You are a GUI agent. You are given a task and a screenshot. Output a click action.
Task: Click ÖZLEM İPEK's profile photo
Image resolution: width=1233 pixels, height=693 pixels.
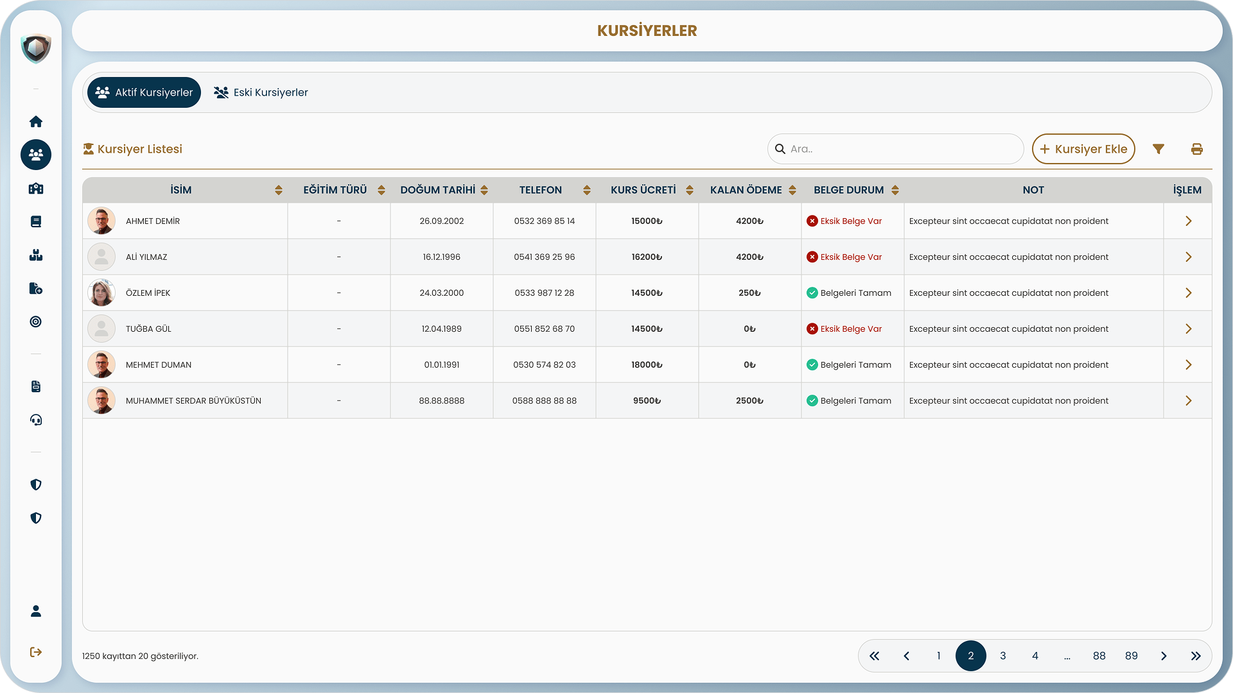pyautogui.click(x=101, y=293)
